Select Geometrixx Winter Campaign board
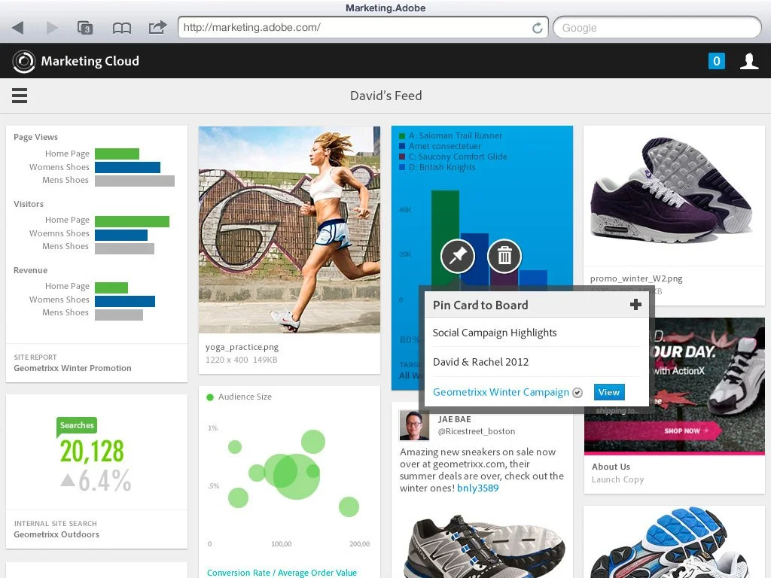Image resolution: width=771 pixels, height=578 pixels. pos(501,392)
